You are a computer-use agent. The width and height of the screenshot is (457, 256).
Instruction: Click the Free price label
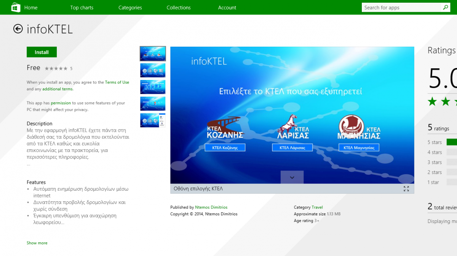34,68
